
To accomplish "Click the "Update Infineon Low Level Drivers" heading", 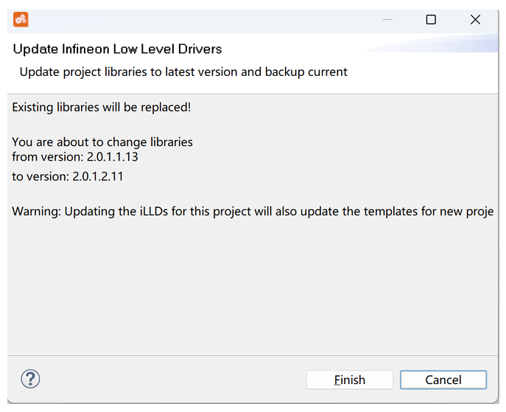I will click(117, 49).
